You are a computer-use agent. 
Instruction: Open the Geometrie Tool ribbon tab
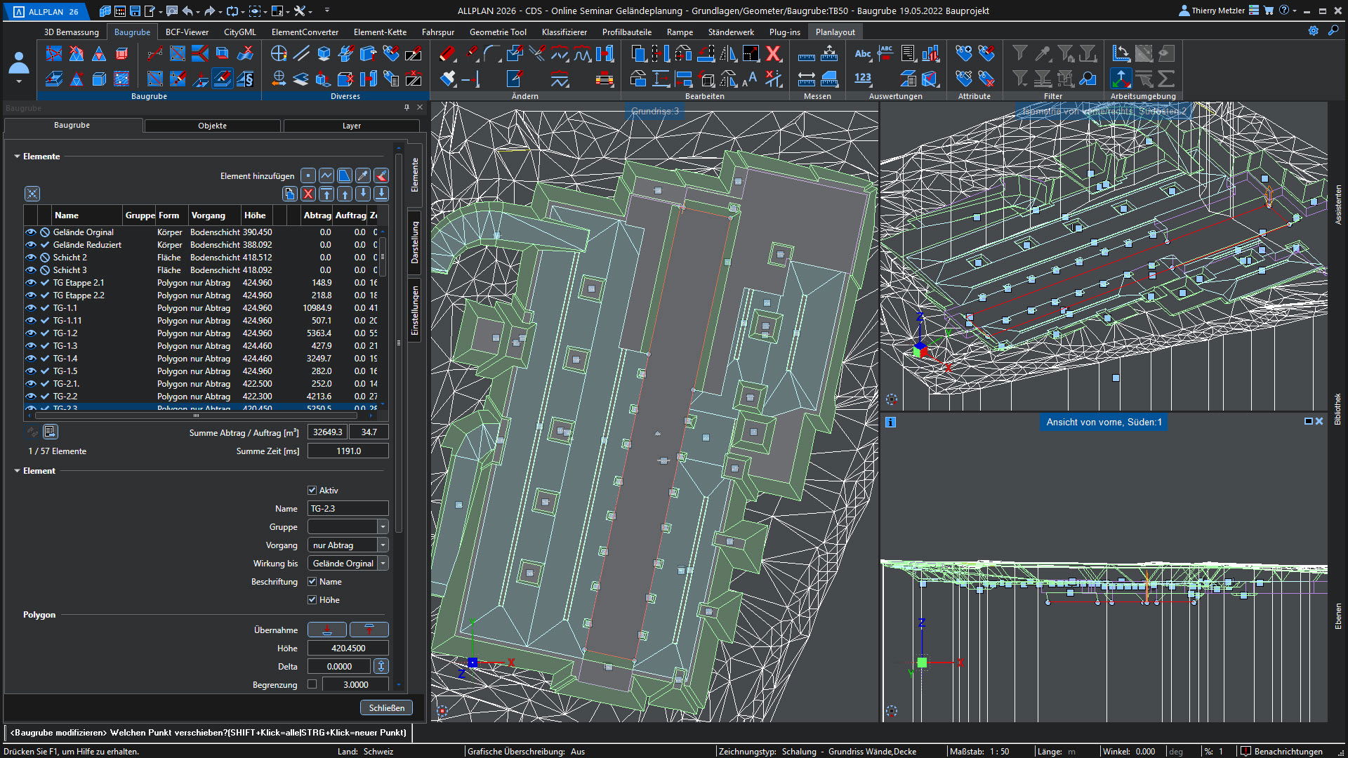tap(497, 32)
